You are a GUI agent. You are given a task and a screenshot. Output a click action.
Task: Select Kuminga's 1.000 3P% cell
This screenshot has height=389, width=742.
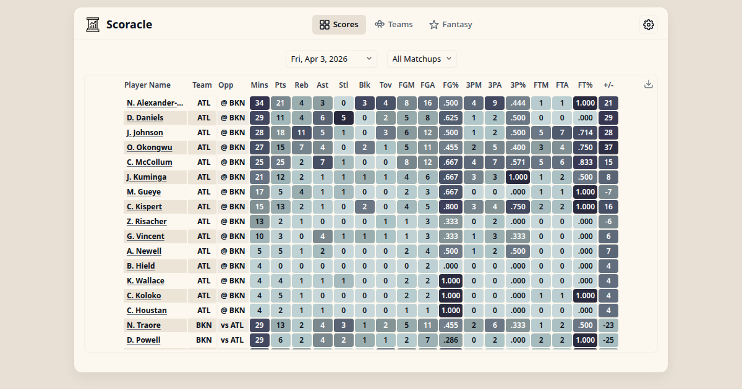tap(518, 177)
